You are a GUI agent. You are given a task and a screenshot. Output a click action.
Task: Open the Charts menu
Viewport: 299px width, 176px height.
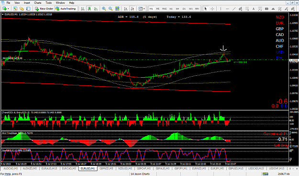(x=38, y=3)
